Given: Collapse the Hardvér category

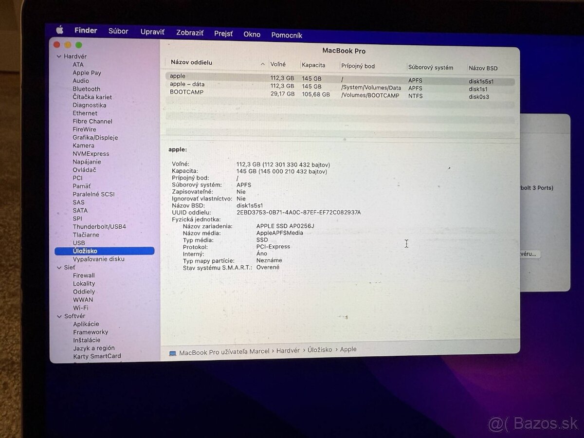Looking at the screenshot, I should pos(59,56).
